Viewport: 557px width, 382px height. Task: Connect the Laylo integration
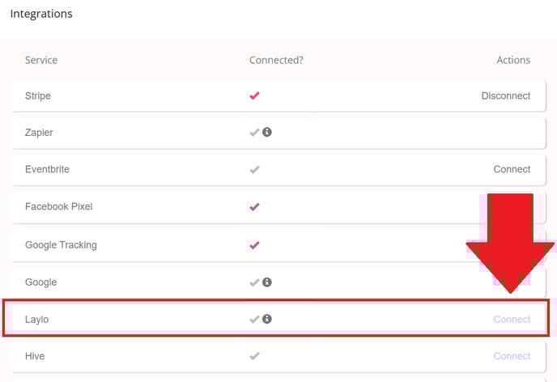512,319
